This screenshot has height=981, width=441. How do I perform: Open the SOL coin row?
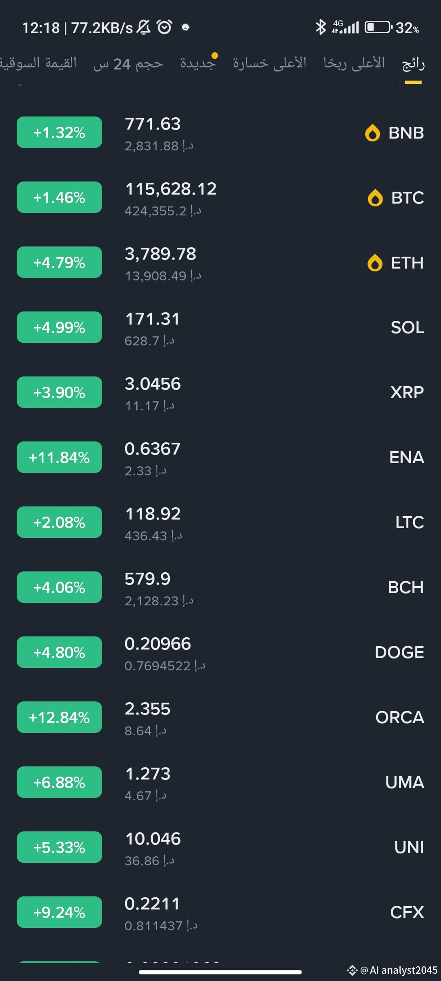coord(220,327)
